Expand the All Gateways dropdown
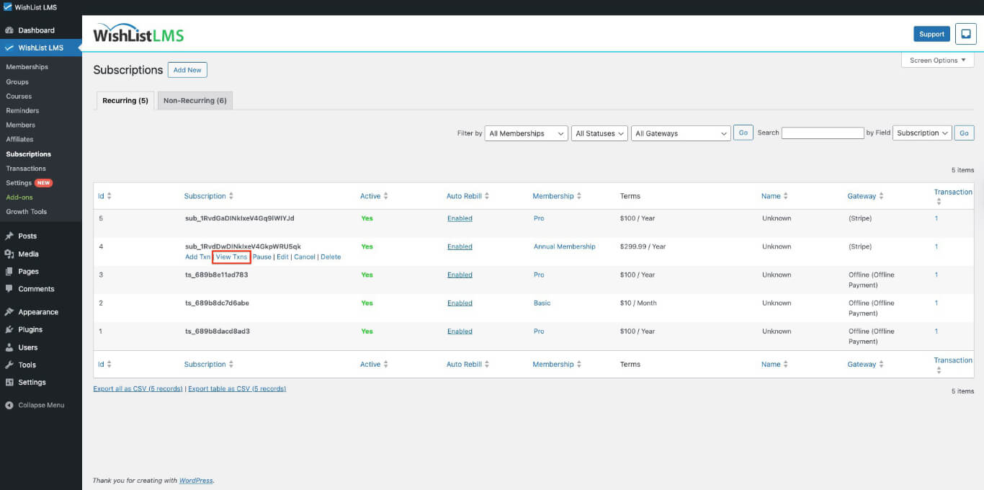The width and height of the screenshot is (984, 490). [x=680, y=133]
